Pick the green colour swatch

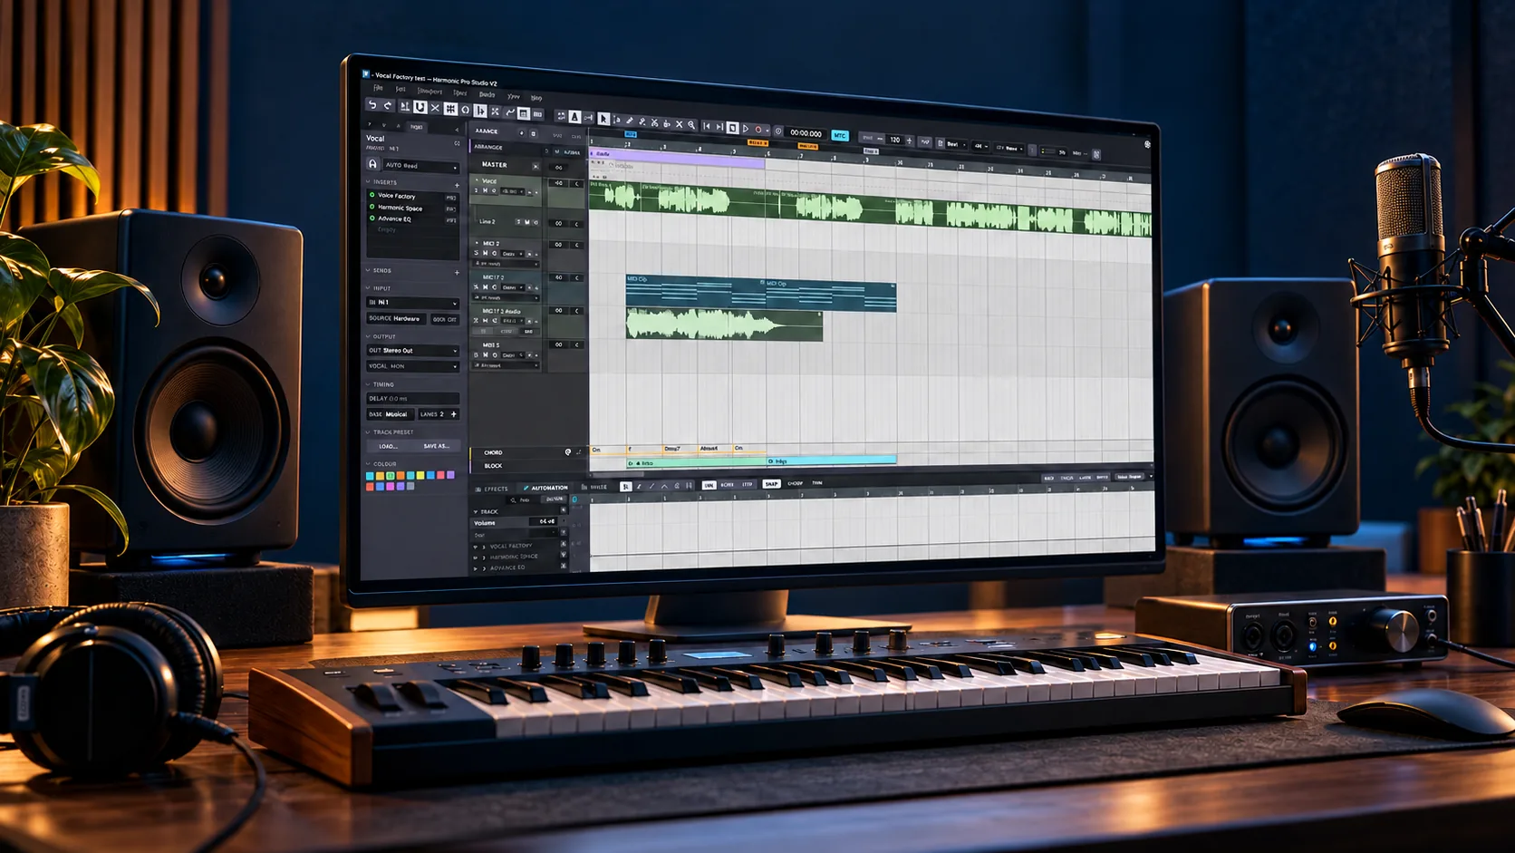[391, 475]
